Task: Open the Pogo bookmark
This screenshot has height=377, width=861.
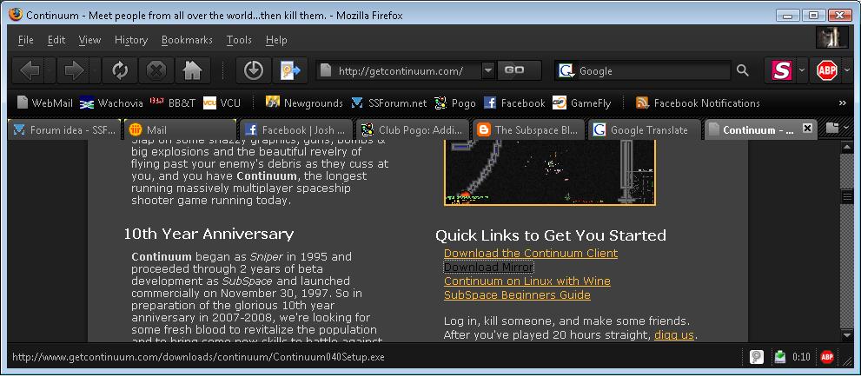Action: (x=455, y=103)
